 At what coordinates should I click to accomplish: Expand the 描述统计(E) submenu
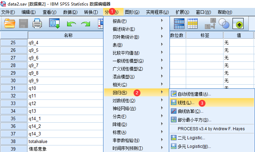(136, 29)
